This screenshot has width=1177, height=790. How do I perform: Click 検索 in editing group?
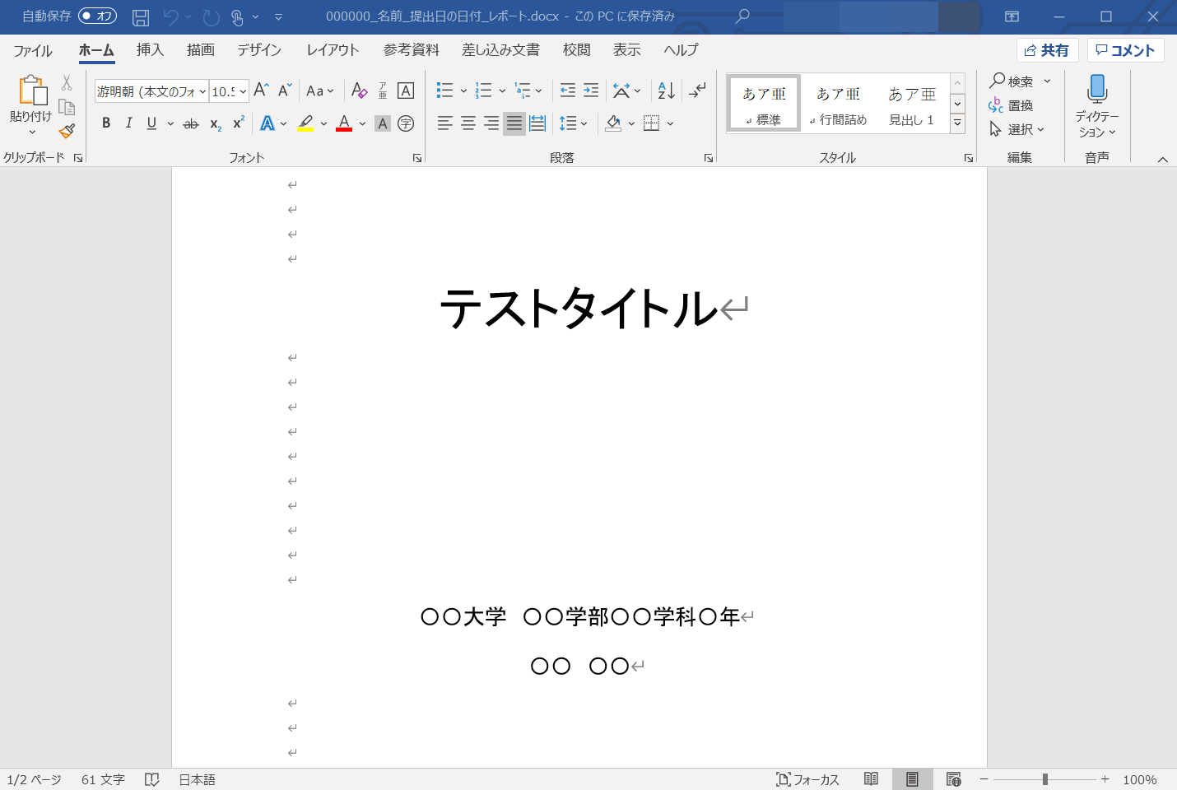1012,81
